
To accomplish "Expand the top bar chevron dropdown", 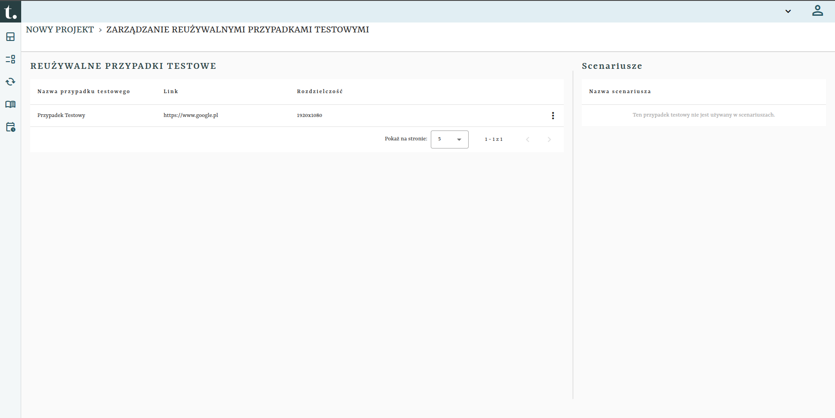I will (x=788, y=11).
